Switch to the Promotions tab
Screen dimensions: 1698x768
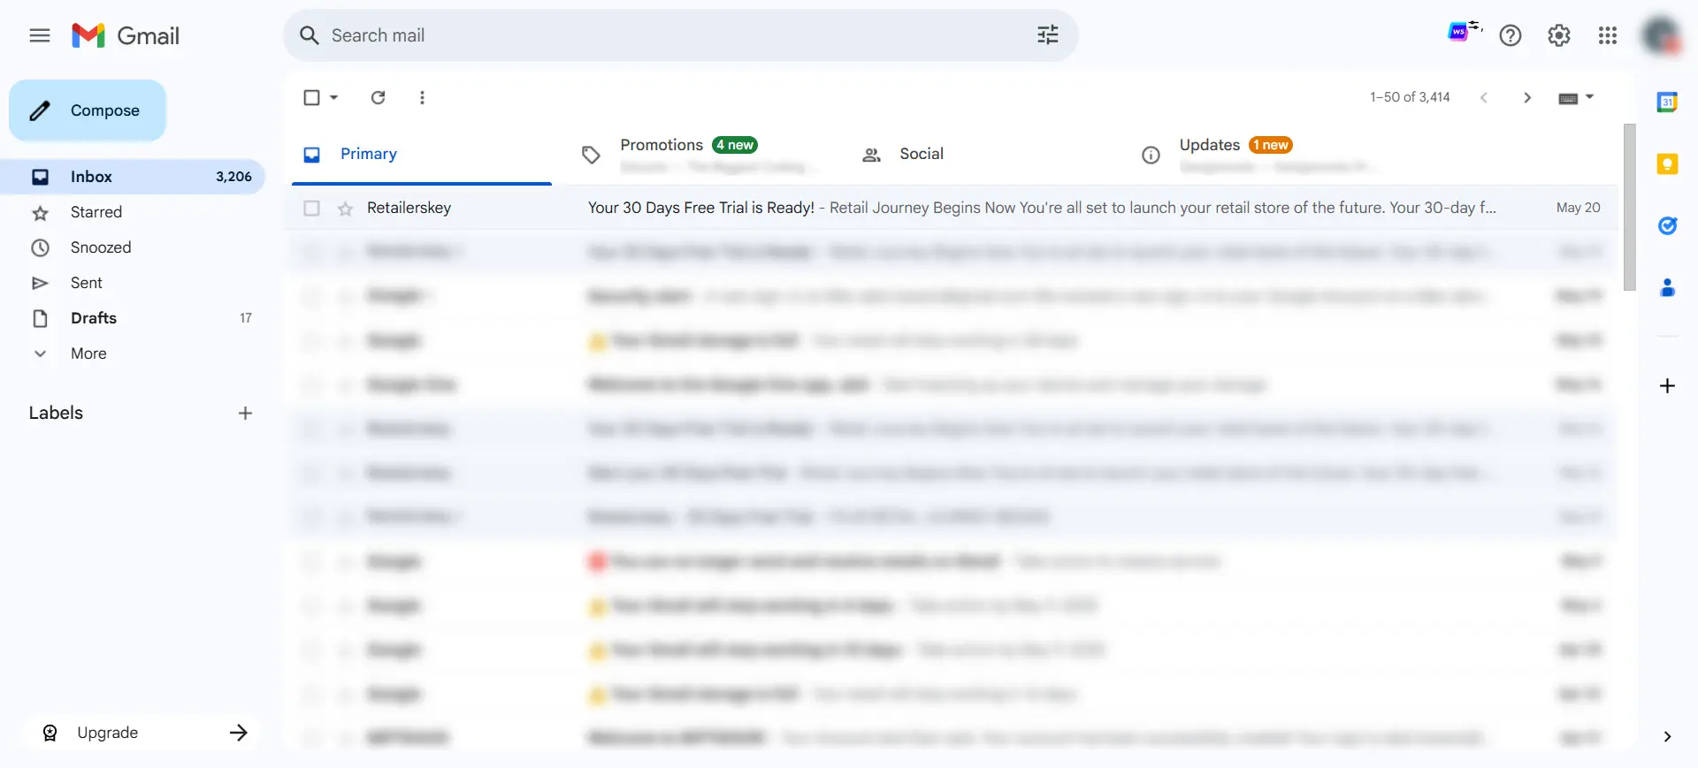[662, 146]
